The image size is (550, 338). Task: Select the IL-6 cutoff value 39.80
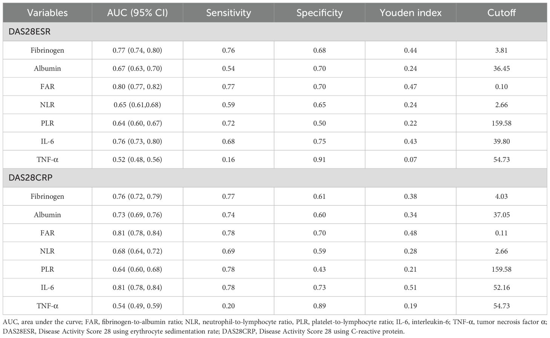(501, 141)
